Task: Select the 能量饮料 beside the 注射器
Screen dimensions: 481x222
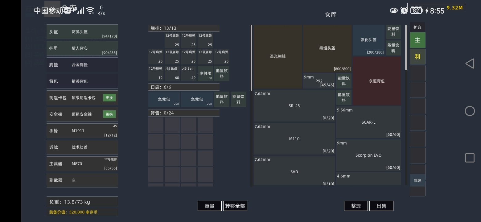Action: coord(222,73)
